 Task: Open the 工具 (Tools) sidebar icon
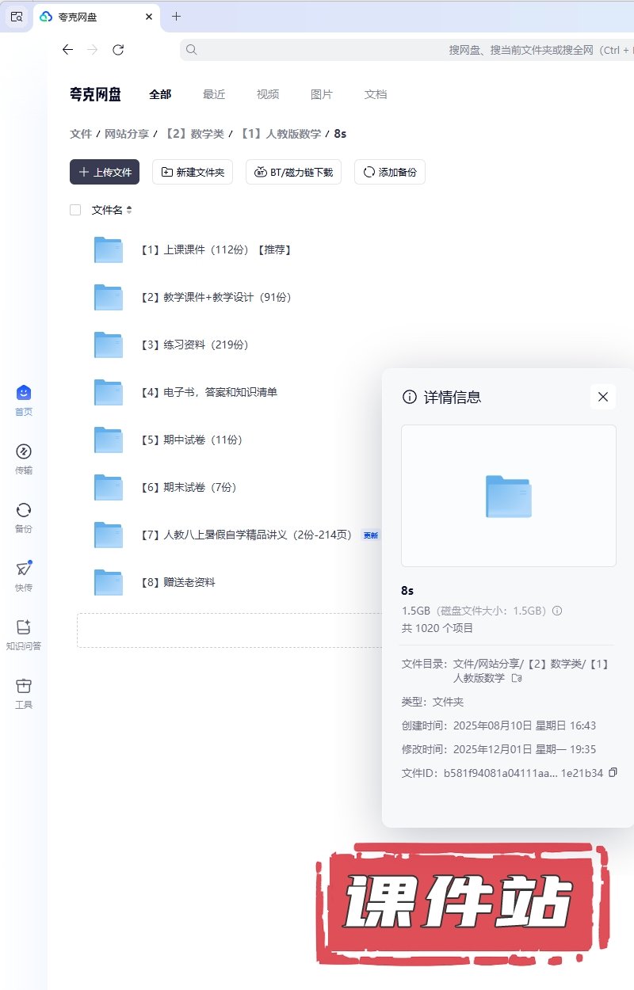point(24,686)
